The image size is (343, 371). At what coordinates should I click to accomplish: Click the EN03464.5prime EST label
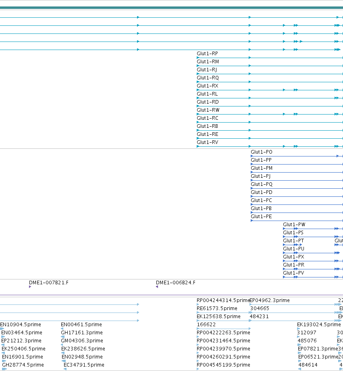click(x=22, y=332)
